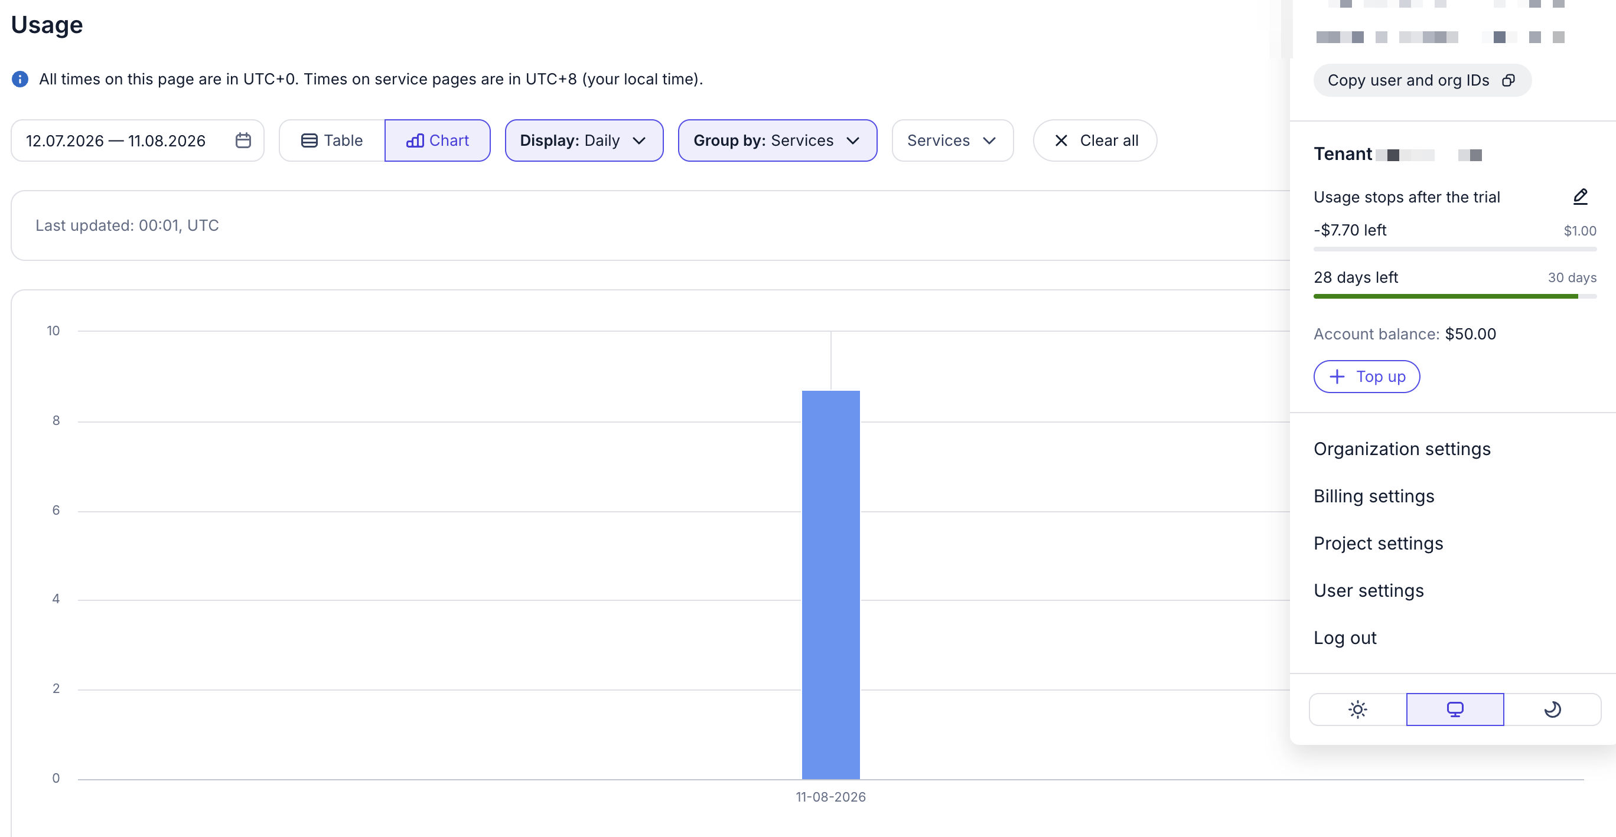Click the Last updated: 00:01, UTC text
Viewport: 1616px width, 837px height.
tap(127, 225)
